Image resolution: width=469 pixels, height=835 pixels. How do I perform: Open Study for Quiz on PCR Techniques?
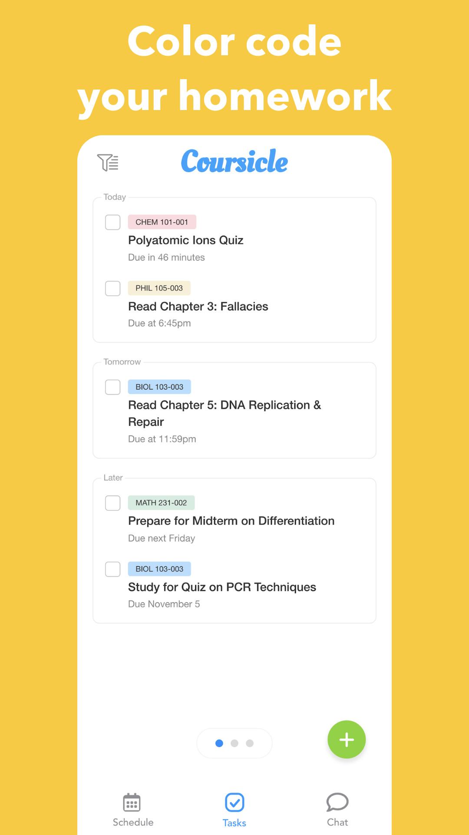(222, 587)
